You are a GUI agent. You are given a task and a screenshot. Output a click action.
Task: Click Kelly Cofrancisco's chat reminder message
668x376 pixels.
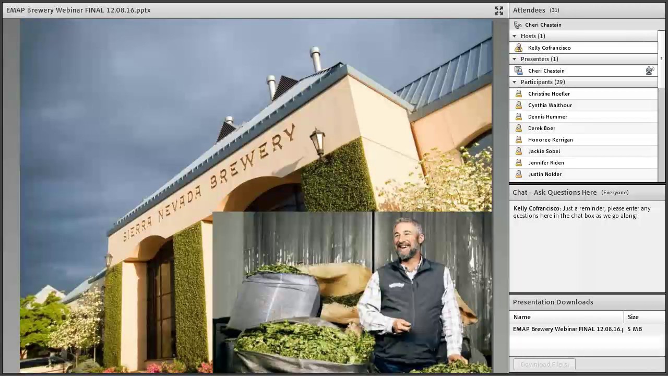click(x=582, y=212)
